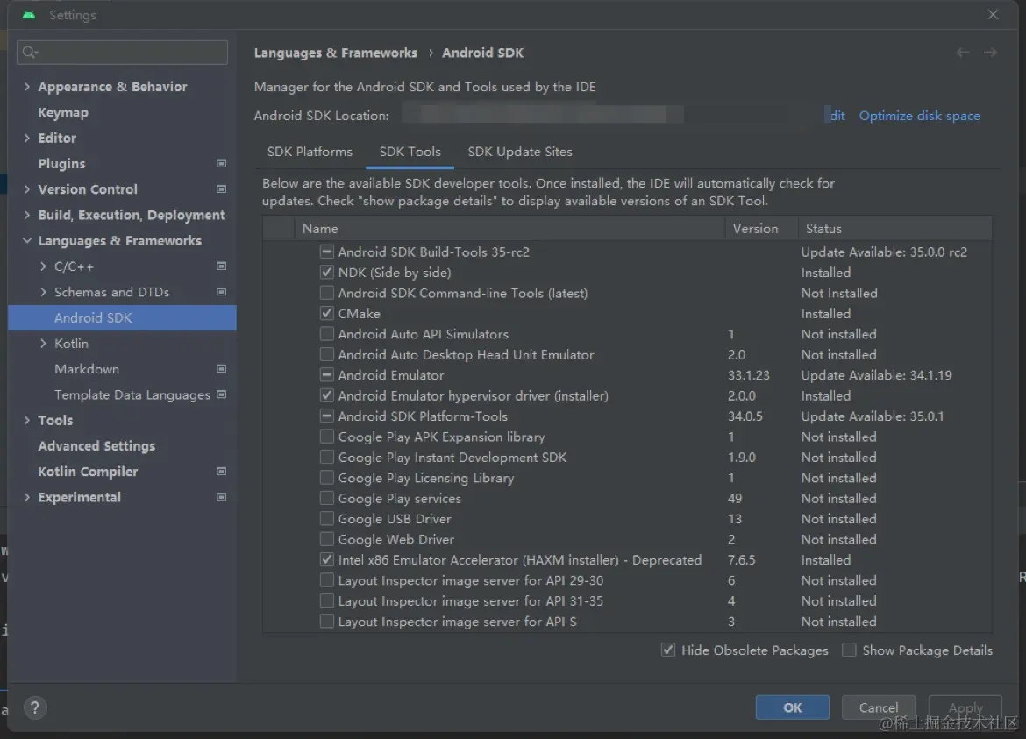Open help via the question mark icon
1026x739 pixels.
pyautogui.click(x=35, y=707)
